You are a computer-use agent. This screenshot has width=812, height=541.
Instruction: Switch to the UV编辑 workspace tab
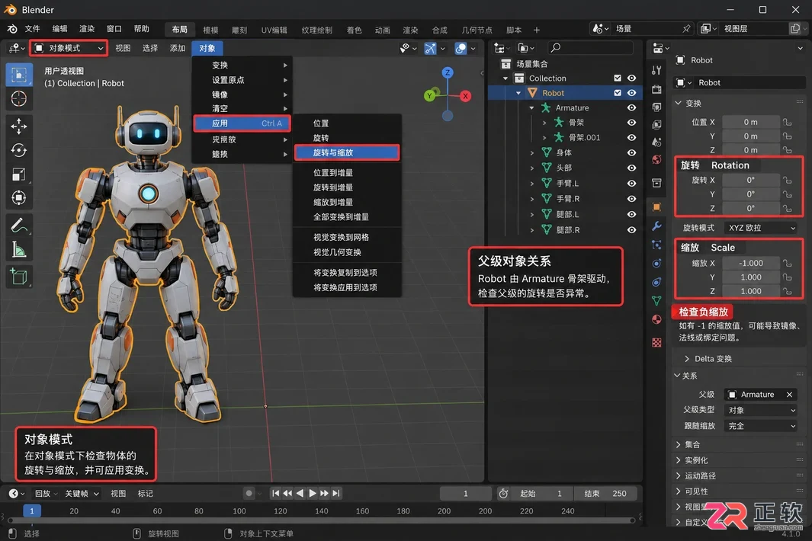pos(274,30)
